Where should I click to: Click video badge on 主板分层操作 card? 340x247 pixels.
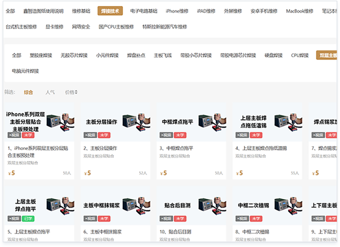point(90,135)
